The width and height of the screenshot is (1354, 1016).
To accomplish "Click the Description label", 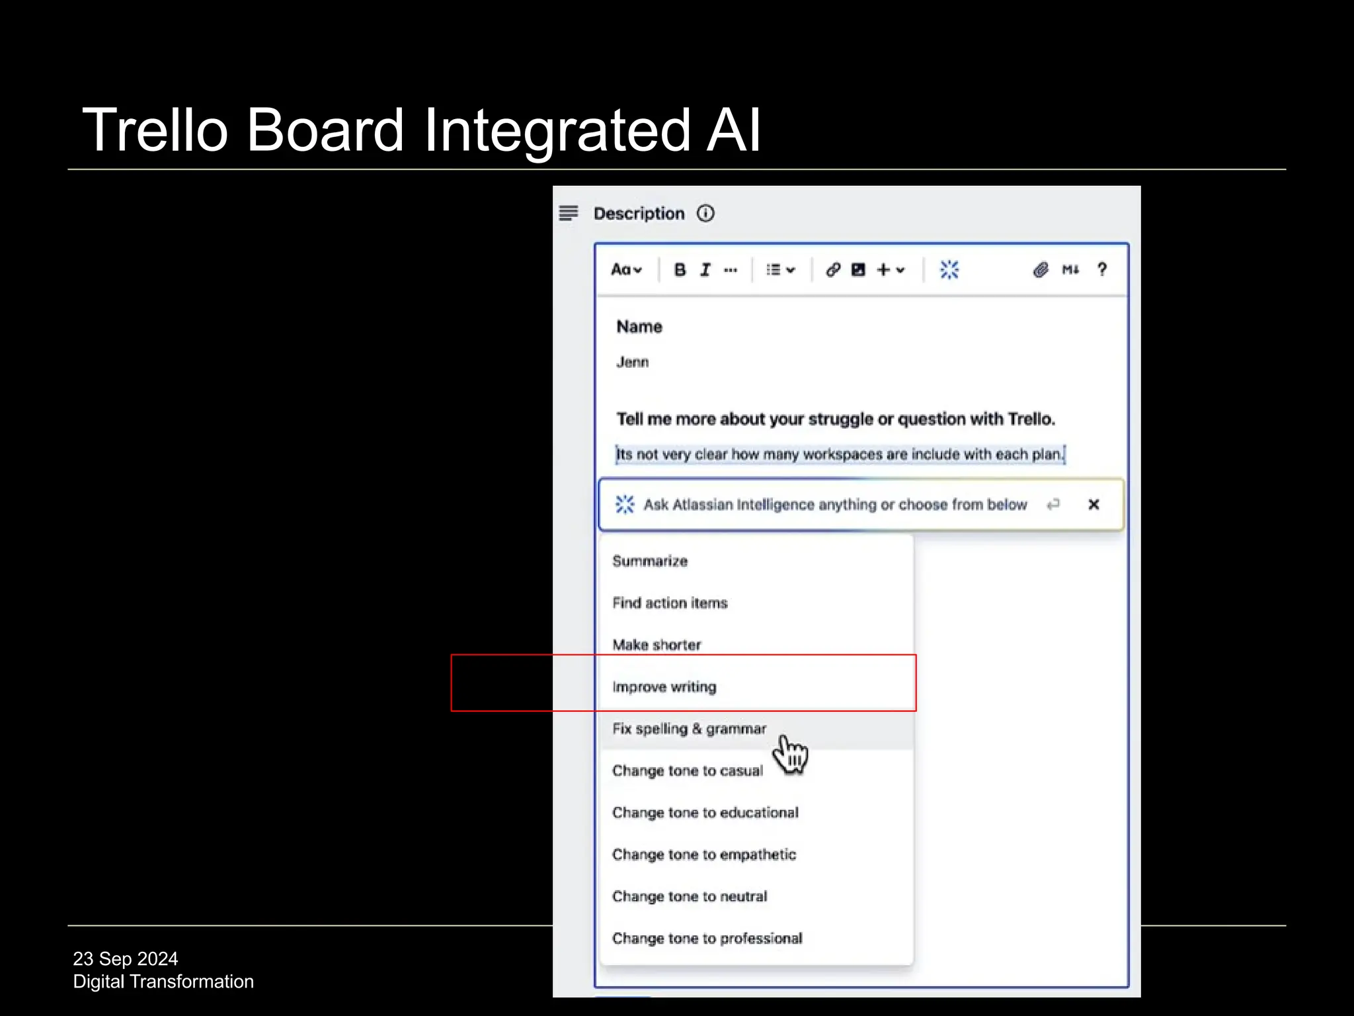I will tap(639, 214).
